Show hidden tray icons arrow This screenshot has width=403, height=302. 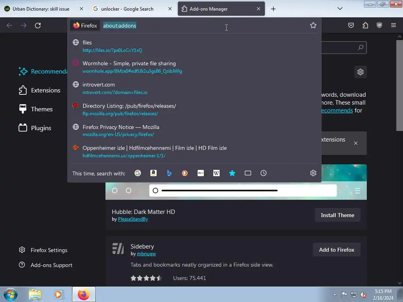tap(335, 295)
